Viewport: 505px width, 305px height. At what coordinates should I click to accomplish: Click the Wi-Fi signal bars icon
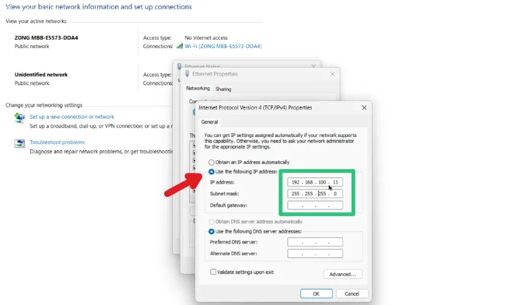[180, 46]
